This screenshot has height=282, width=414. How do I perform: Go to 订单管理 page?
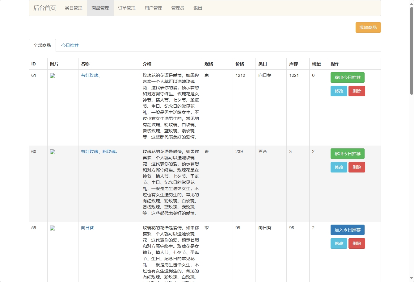point(127,8)
